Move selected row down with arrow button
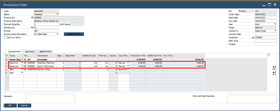This screenshot has width=280, height=111. tap(274, 73)
